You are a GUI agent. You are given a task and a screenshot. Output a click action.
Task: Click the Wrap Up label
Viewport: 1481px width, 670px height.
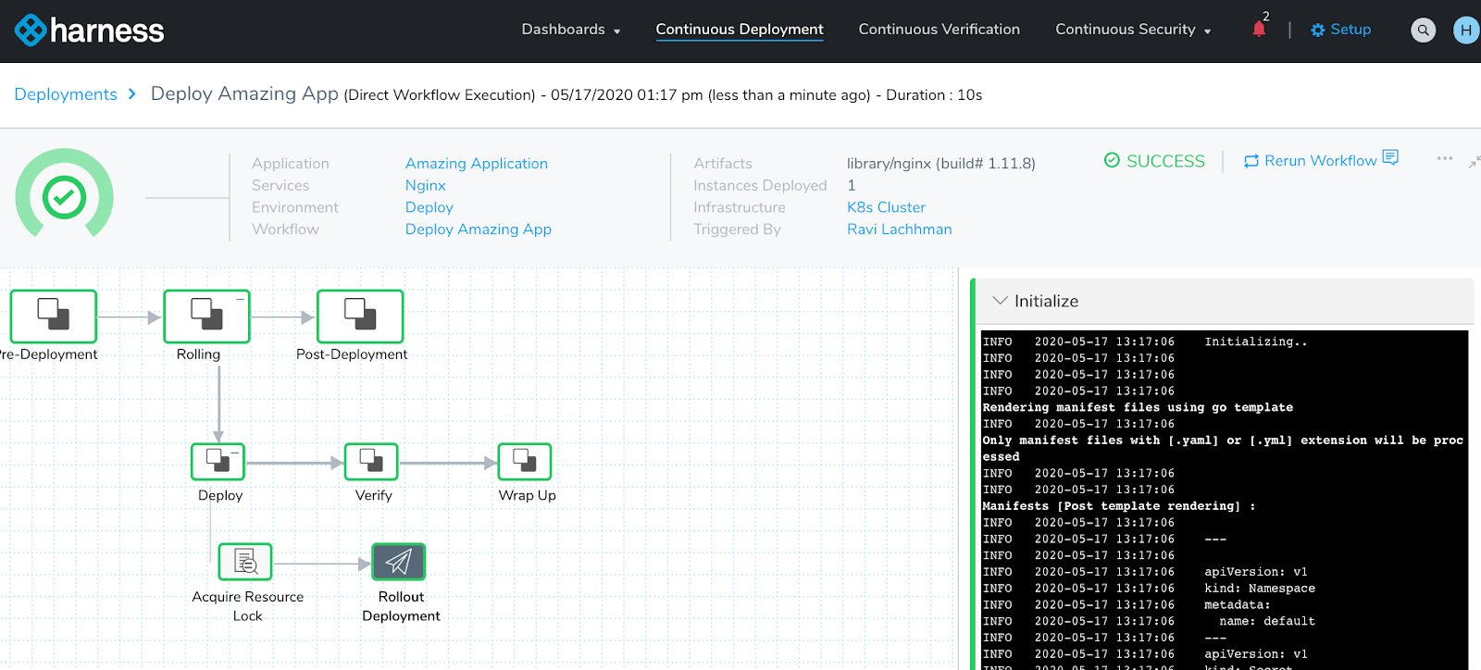click(x=528, y=495)
